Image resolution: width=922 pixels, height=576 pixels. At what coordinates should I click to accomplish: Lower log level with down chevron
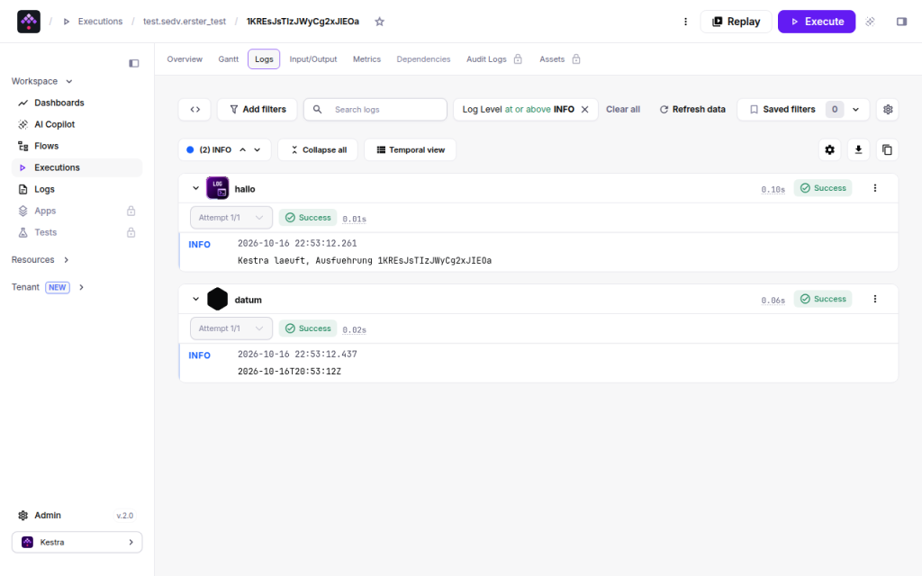tap(258, 150)
